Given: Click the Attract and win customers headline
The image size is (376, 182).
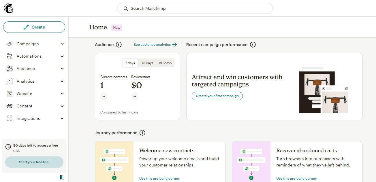Looking at the screenshot, I should tap(237, 81).
